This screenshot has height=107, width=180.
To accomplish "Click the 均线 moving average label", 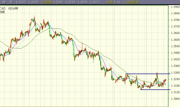I will pyautogui.click(x=2, y=12).
